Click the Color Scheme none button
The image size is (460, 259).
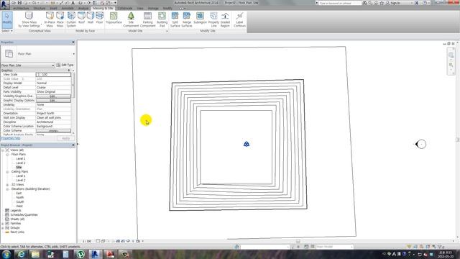(x=53, y=131)
